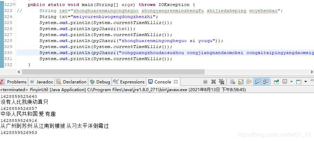Click line number 324 in the gutter

pyautogui.click(x=8, y=17)
